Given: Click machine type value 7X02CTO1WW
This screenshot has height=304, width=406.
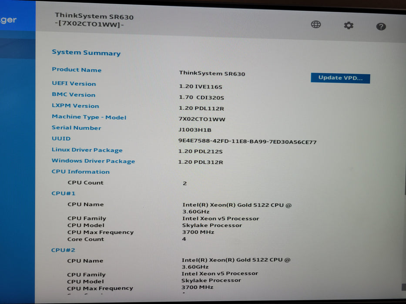Looking at the screenshot, I should tap(202, 119).
